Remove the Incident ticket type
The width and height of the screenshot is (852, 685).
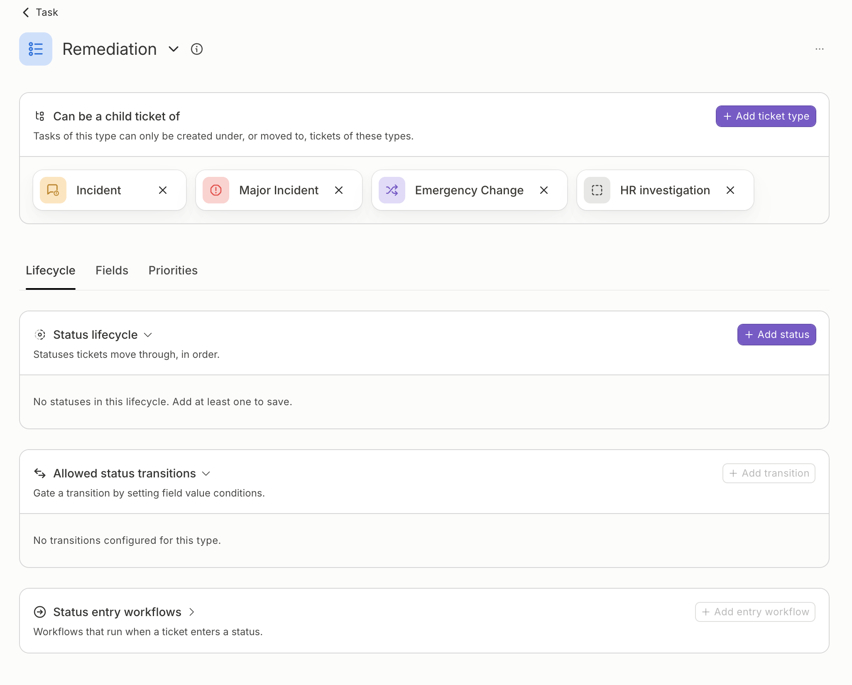point(163,190)
